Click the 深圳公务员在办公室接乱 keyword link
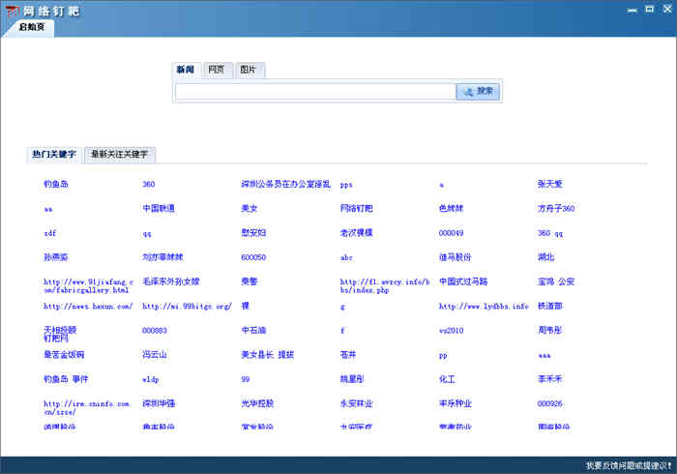The image size is (677, 474). pyautogui.click(x=285, y=184)
